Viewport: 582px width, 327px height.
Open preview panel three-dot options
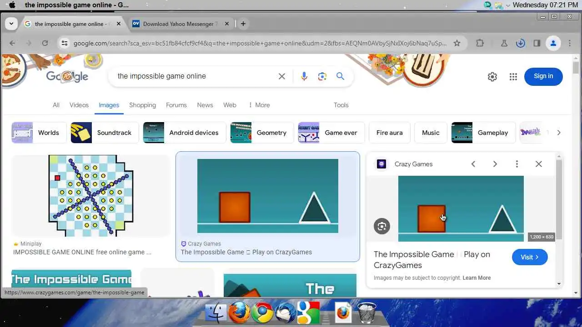point(517,164)
